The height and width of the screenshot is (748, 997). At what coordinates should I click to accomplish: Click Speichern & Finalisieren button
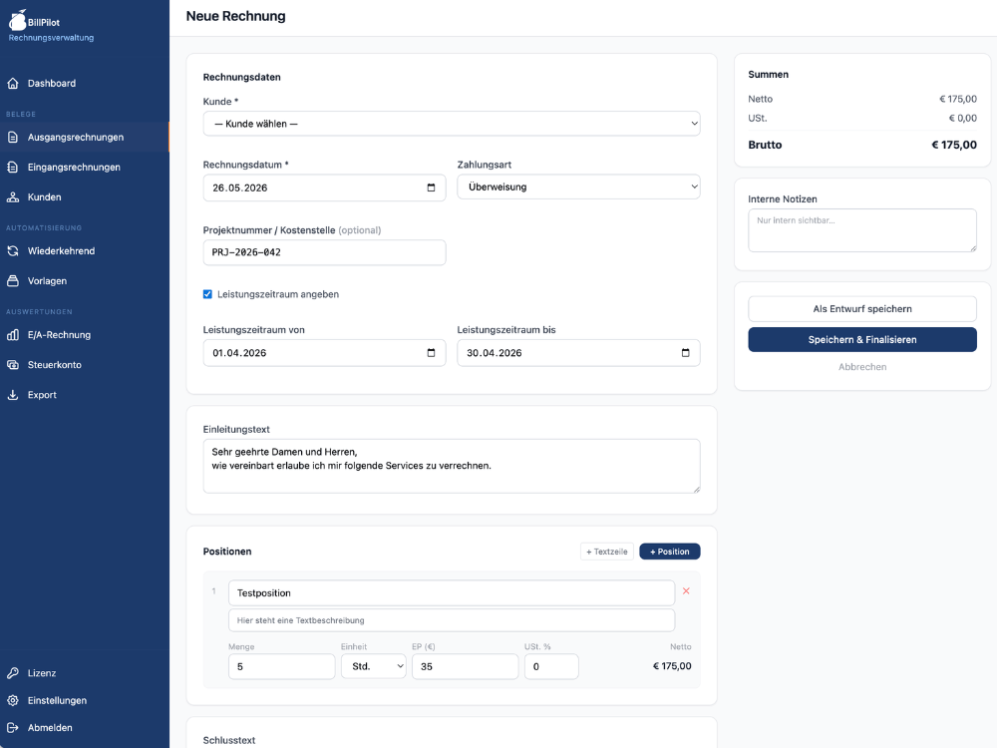click(862, 340)
